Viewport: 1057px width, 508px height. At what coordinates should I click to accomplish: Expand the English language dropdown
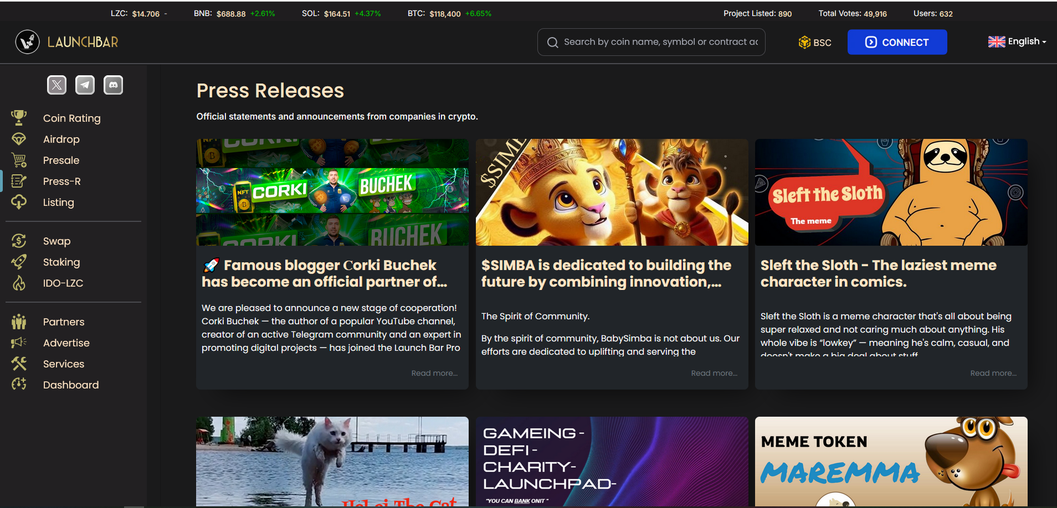[1017, 42]
